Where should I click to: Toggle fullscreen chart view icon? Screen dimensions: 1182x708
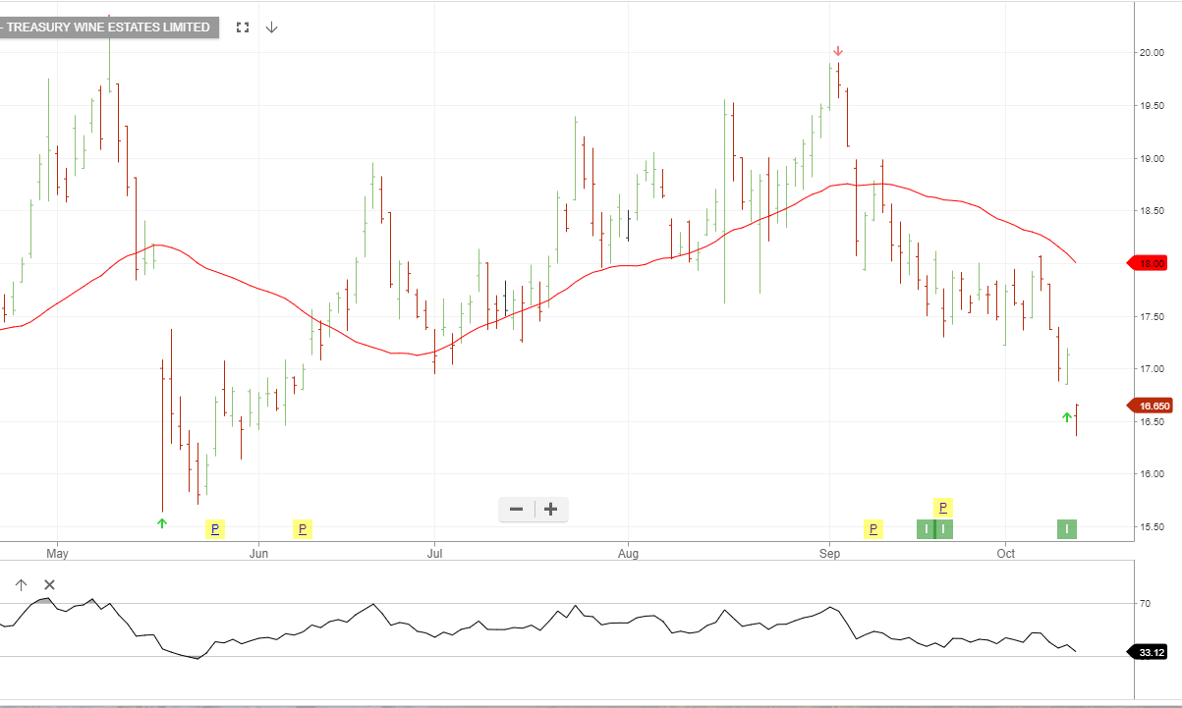click(243, 27)
